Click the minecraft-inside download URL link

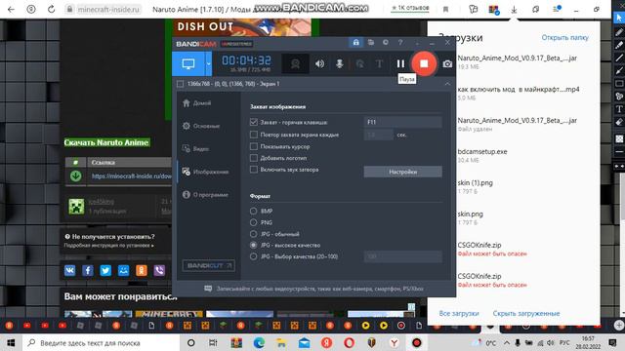click(132, 175)
